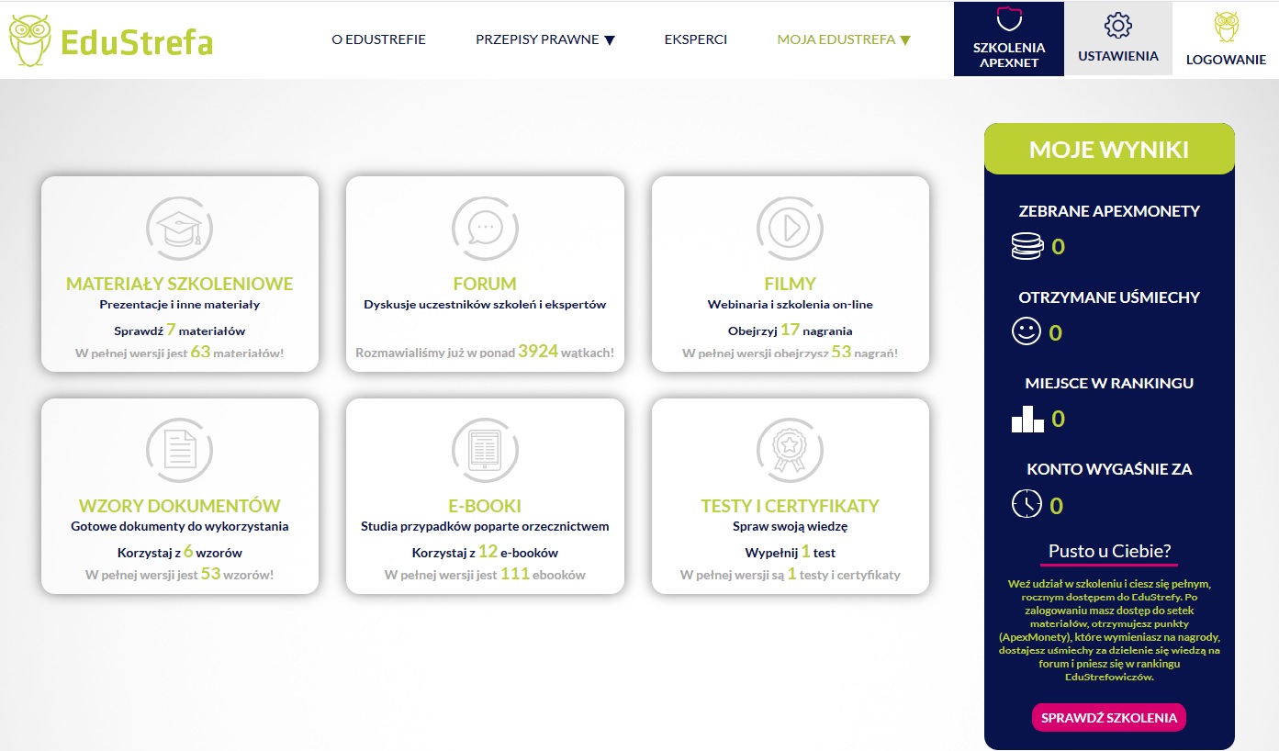Click 'W pełnej wersji obejrzysz 53 nagrań!'

790,352
